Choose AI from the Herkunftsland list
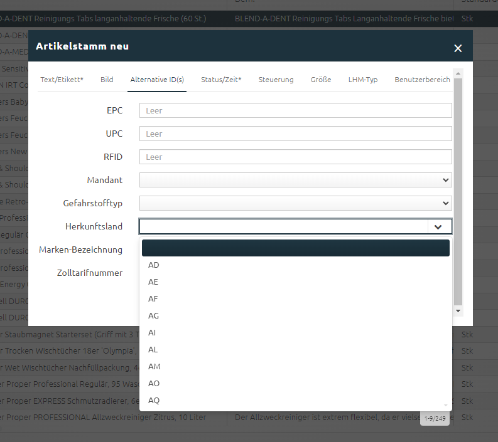Screen dimensions: 498x442 tap(295, 333)
